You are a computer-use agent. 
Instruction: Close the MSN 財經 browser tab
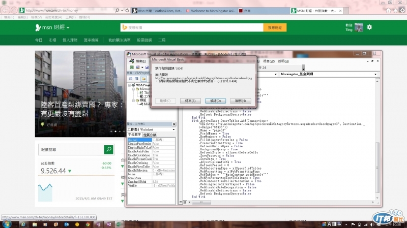(340, 11)
